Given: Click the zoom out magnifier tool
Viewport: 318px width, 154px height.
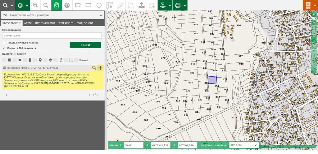Looking at the screenshot, I should pyautogui.click(x=46, y=5).
